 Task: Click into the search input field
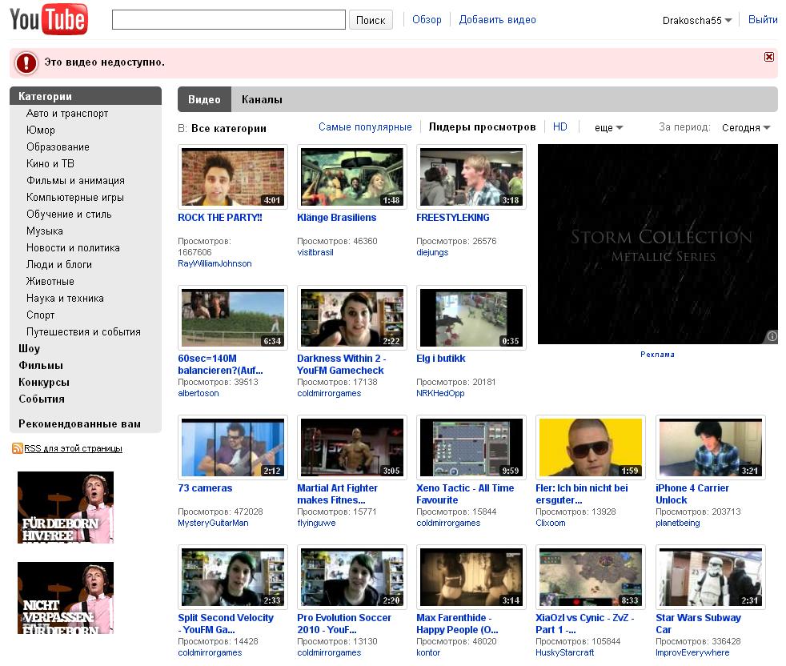click(228, 20)
